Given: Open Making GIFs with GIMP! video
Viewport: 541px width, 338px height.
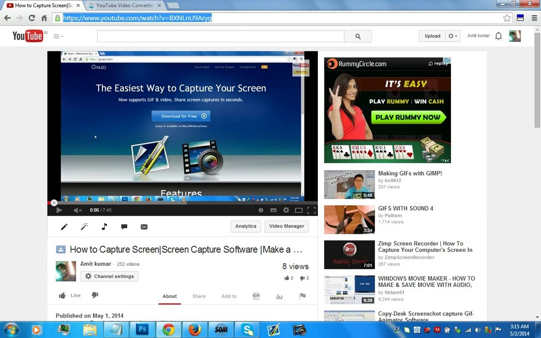Looking at the screenshot, I should point(410,174).
